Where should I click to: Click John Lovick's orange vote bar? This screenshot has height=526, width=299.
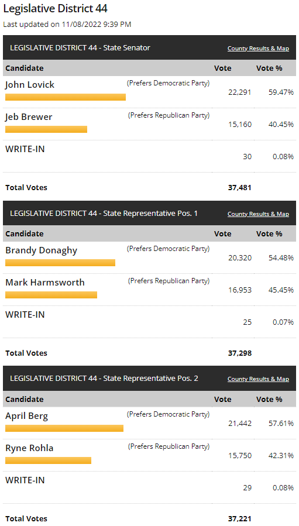click(x=66, y=97)
